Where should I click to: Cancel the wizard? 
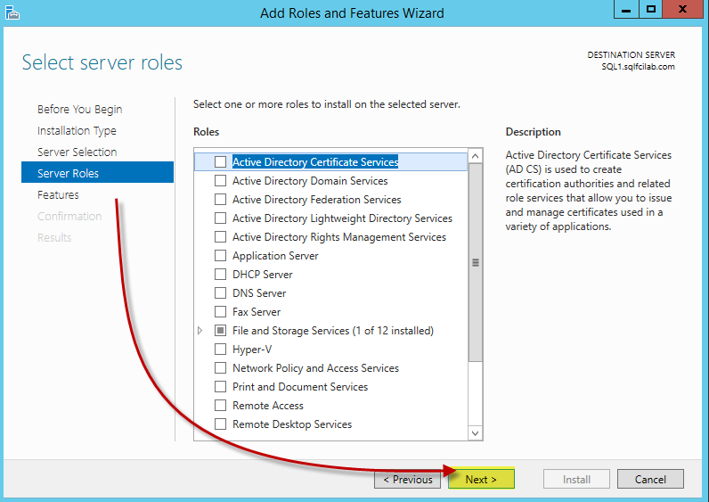pos(650,480)
